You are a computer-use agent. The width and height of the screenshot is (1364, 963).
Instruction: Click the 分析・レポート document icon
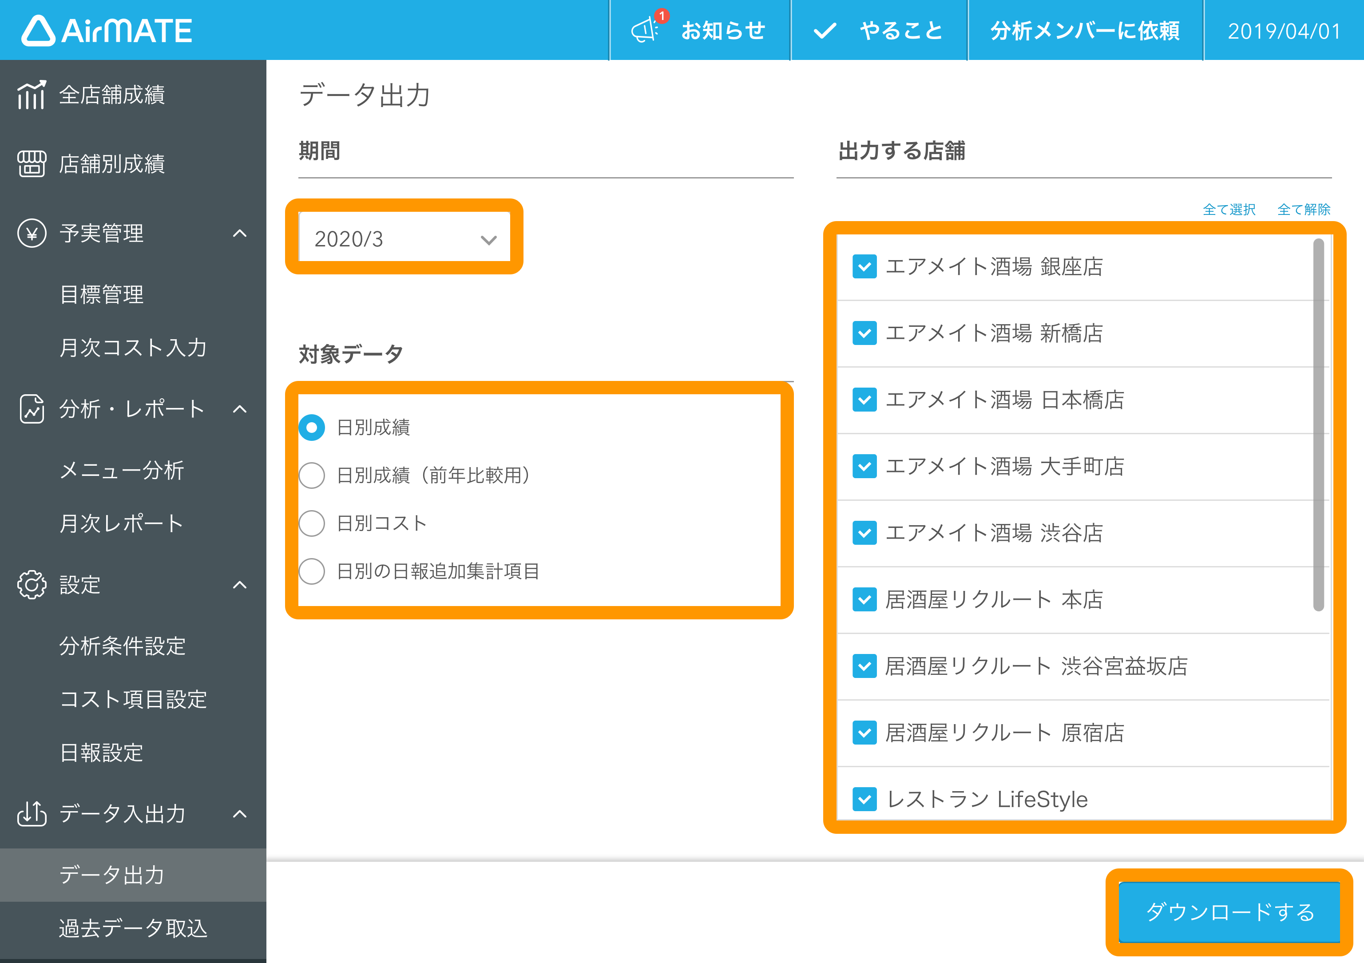tap(32, 409)
